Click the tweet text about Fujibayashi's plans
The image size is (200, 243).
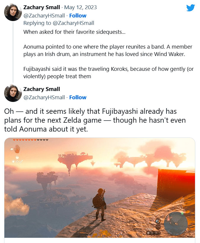[91, 120]
